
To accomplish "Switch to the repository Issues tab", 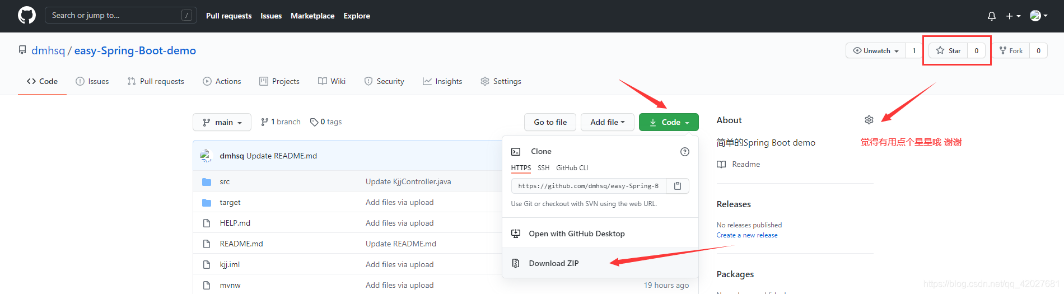I will coord(92,81).
